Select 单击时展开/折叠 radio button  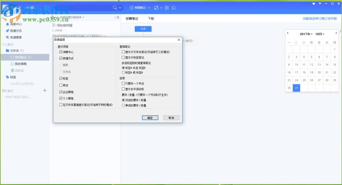(x=123, y=105)
